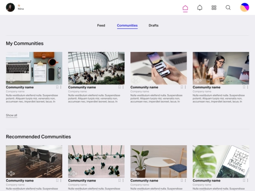255x191 pixels.
Task: Click Niina's profile photo
Action: click(x=10, y=7)
